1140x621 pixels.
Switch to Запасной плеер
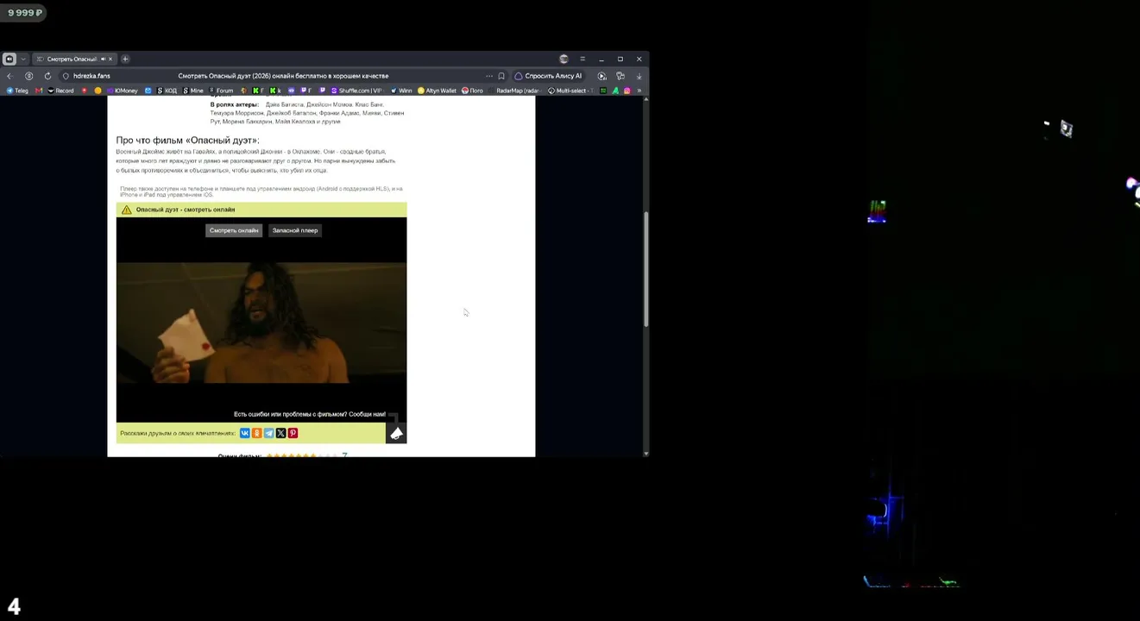pyautogui.click(x=295, y=230)
